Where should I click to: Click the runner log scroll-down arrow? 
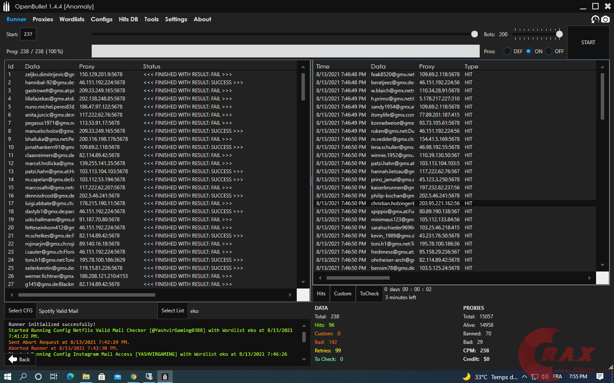point(304,360)
